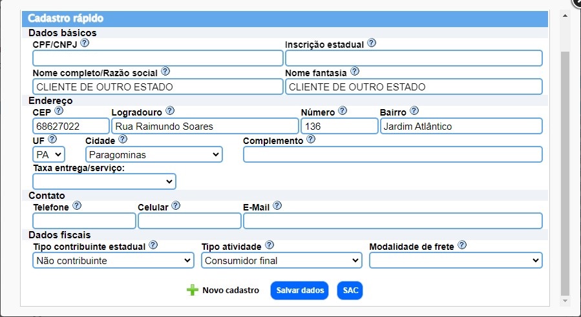Click the Contato section heading

pos(47,195)
